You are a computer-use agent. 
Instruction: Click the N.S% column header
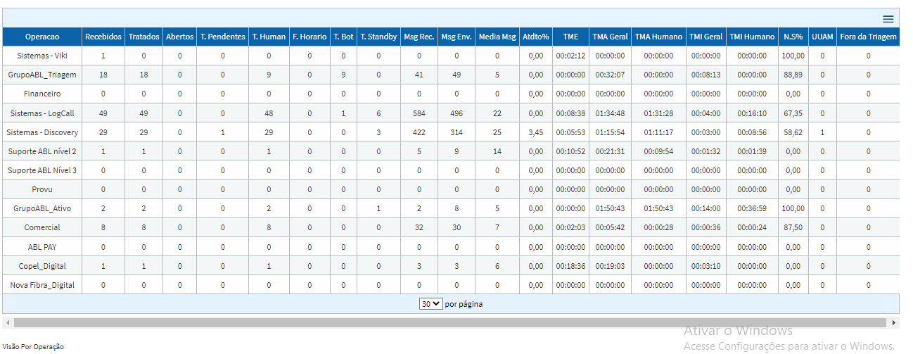pyautogui.click(x=793, y=37)
